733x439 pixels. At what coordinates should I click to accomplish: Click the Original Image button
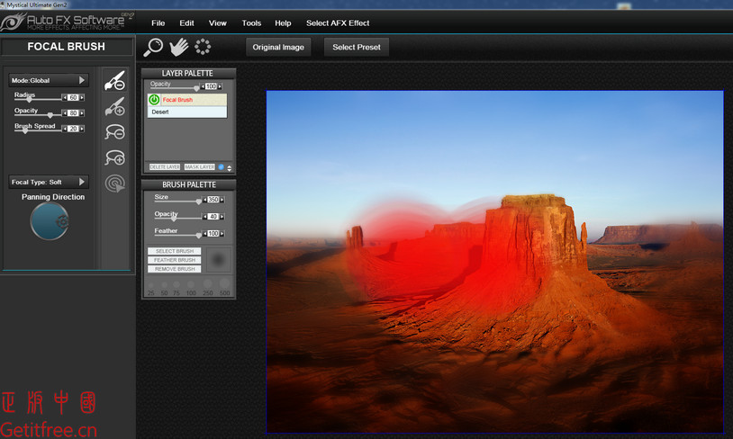pyautogui.click(x=278, y=47)
